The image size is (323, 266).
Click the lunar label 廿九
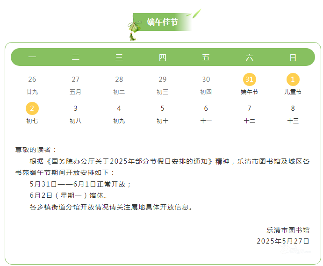coord(32,92)
